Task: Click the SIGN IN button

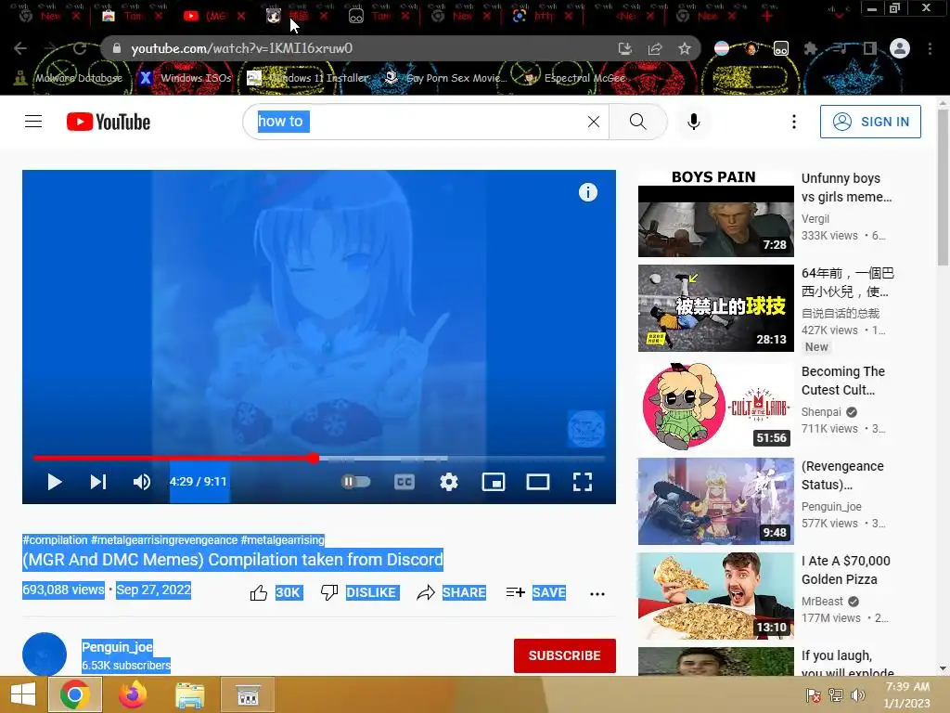Action: click(x=870, y=122)
